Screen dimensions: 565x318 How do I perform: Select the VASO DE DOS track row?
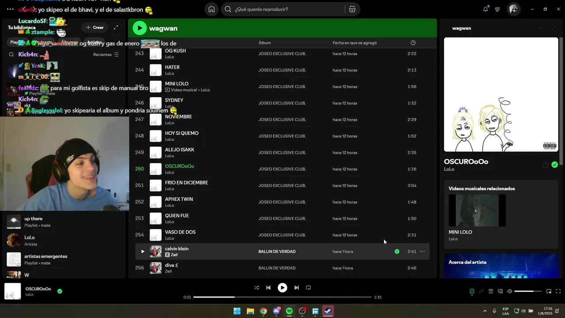[x=282, y=235]
